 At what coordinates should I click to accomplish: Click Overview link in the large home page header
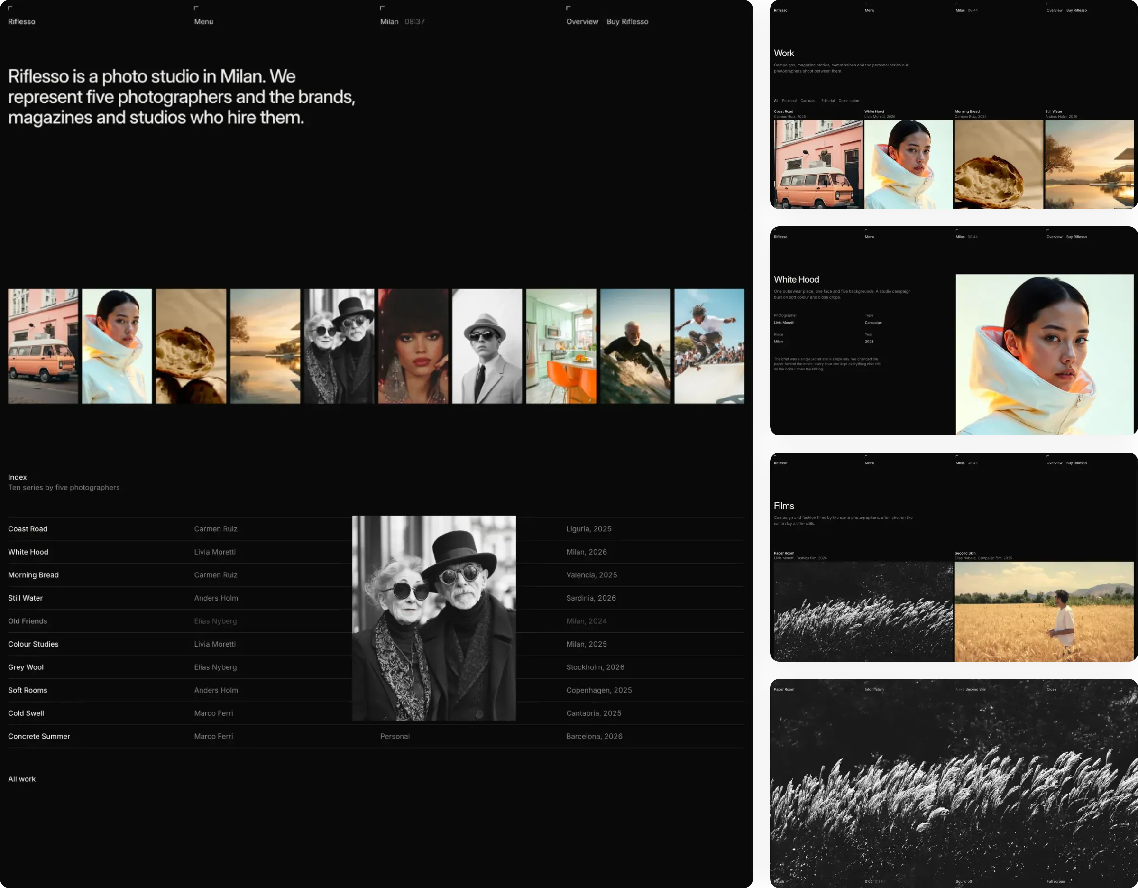tap(582, 21)
